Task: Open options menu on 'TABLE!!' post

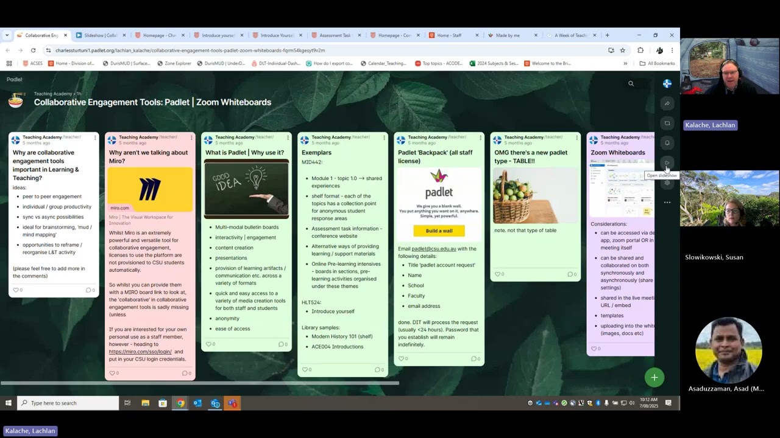Action: (576, 138)
